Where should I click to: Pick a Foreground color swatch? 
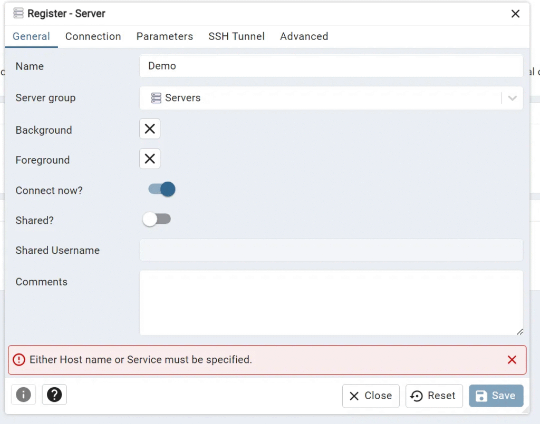coord(150,159)
